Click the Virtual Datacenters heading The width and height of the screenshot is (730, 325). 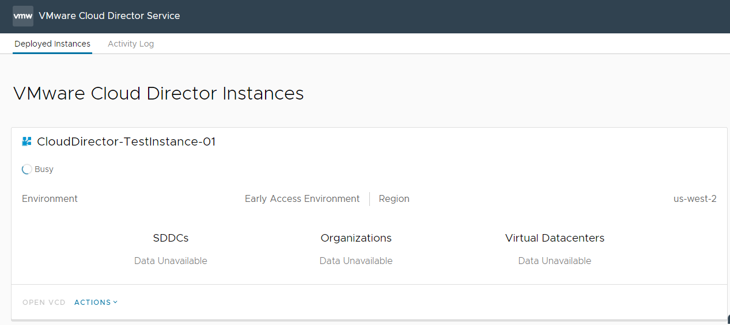point(555,238)
